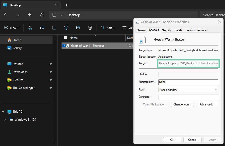This screenshot has width=225, height=146.
Task: Click the Cut icon in the toolbar
Action: coord(30,28)
